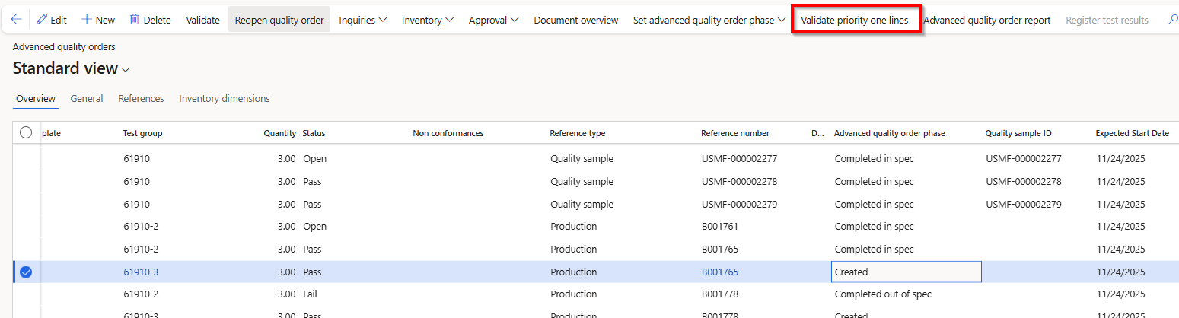Image resolution: width=1179 pixels, height=318 pixels.
Task: Click Validate priority one lines button
Action: (854, 20)
